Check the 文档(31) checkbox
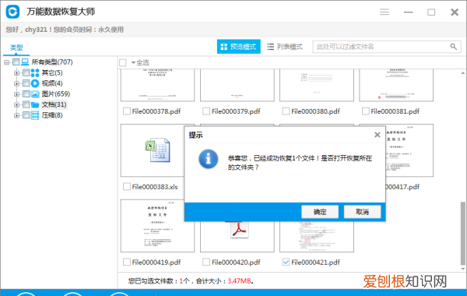 click(x=26, y=104)
